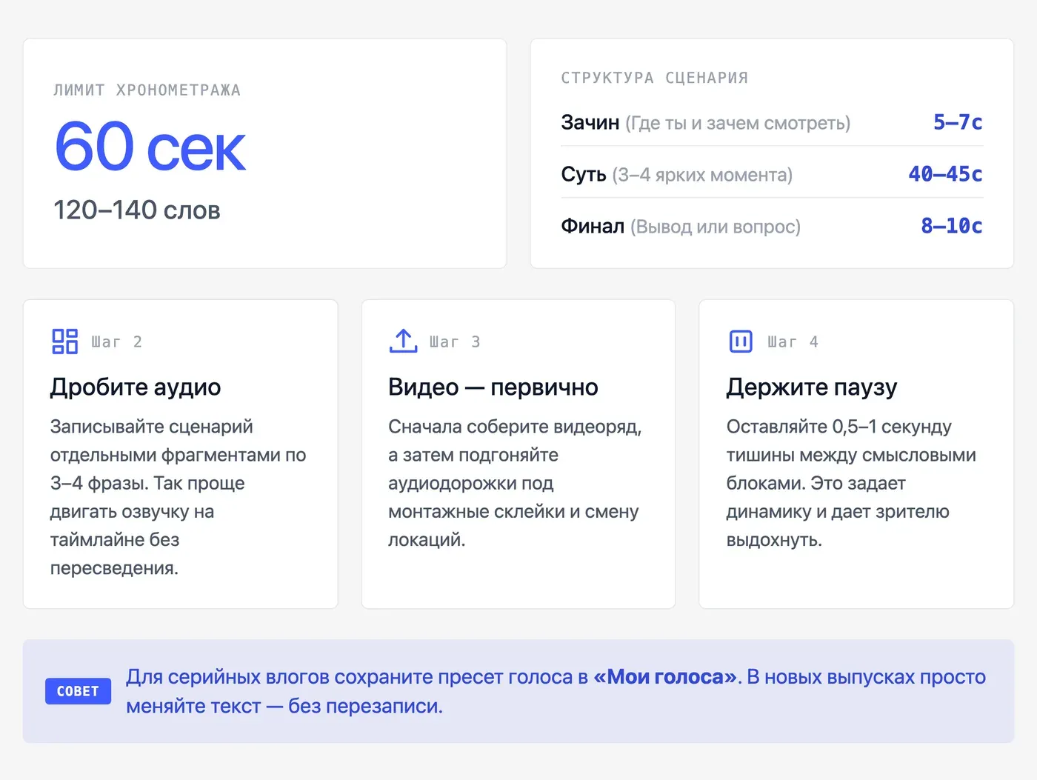Select the Зачин row label

click(590, 122)
